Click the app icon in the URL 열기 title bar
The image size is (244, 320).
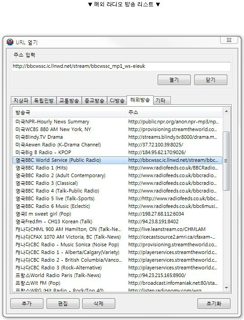pos(10,42)
